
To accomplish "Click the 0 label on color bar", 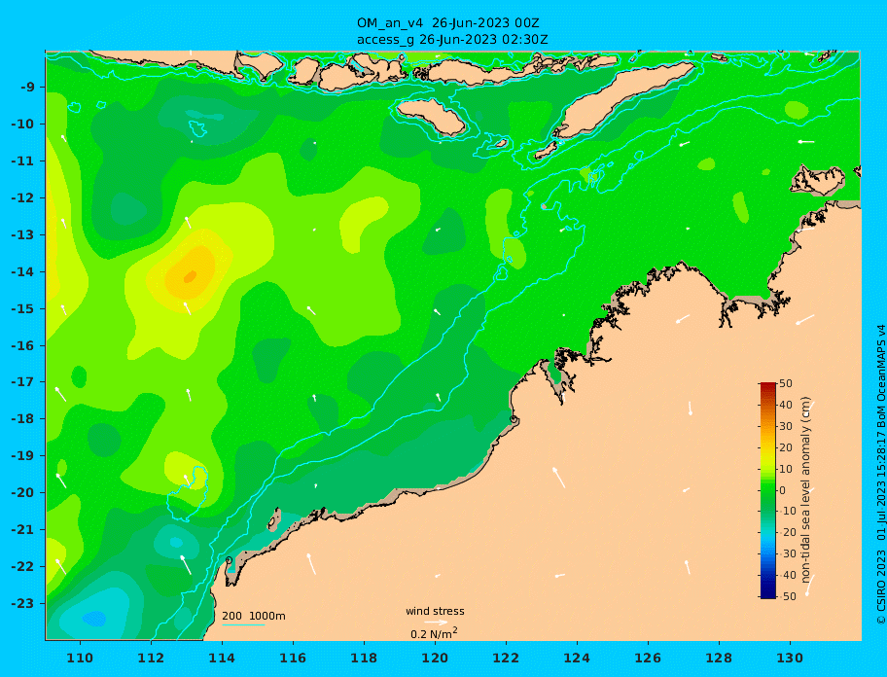I will (782, 490).
